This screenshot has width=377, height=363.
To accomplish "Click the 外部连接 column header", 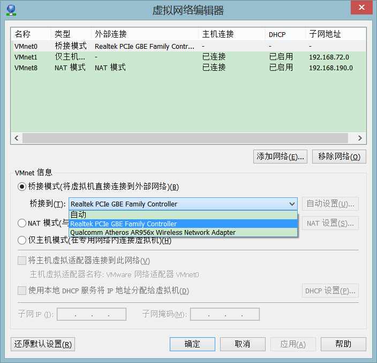I will click(x=145, y=34).
